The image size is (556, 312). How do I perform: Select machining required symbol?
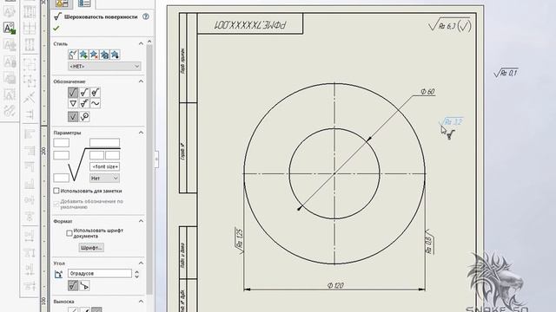pyautogui.click(x=84, y=93)
